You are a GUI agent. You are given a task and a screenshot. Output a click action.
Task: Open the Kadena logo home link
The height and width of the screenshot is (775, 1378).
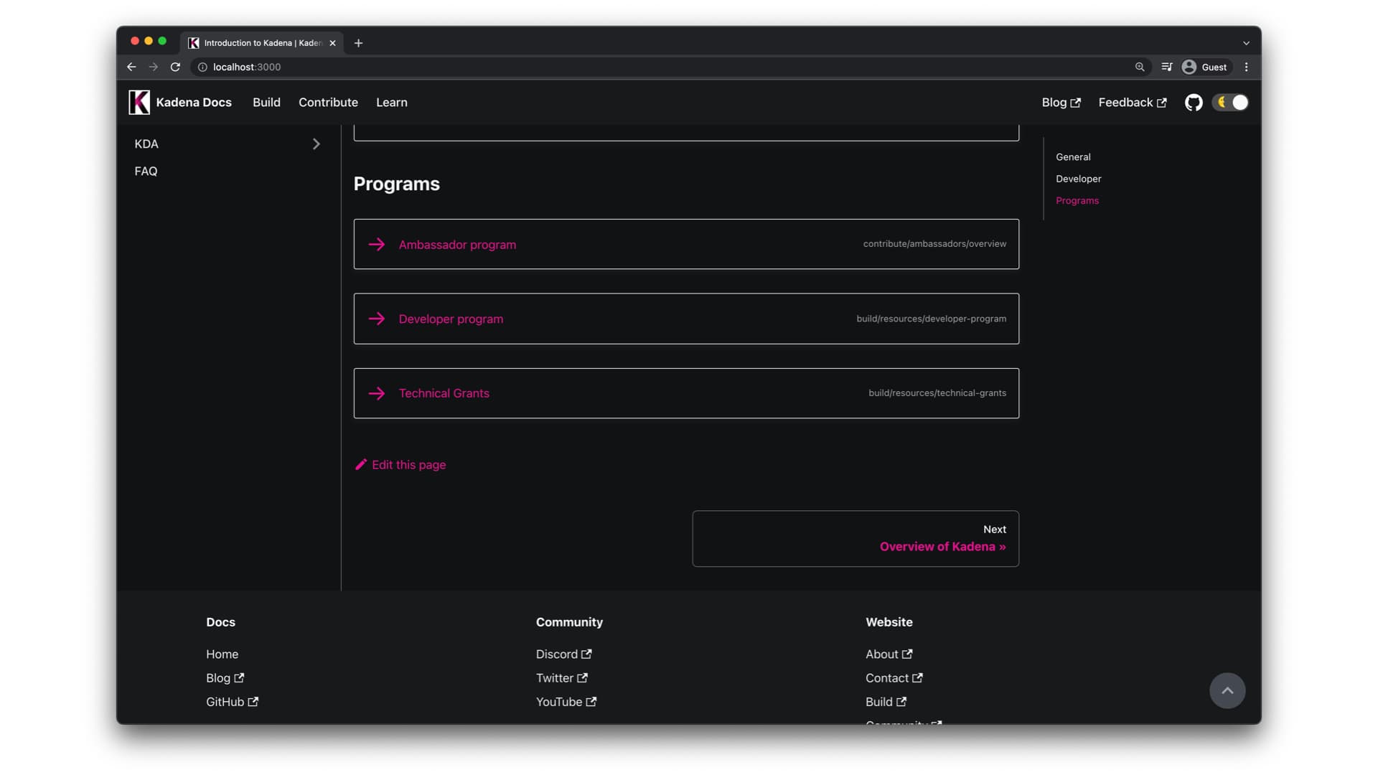pyautogui.click(x=139, y=103)
